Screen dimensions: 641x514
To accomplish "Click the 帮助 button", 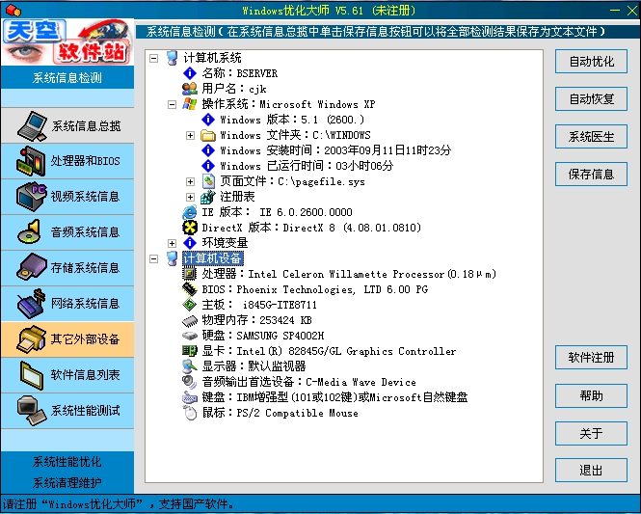I will pyautogui.click(x=591, y=395).
